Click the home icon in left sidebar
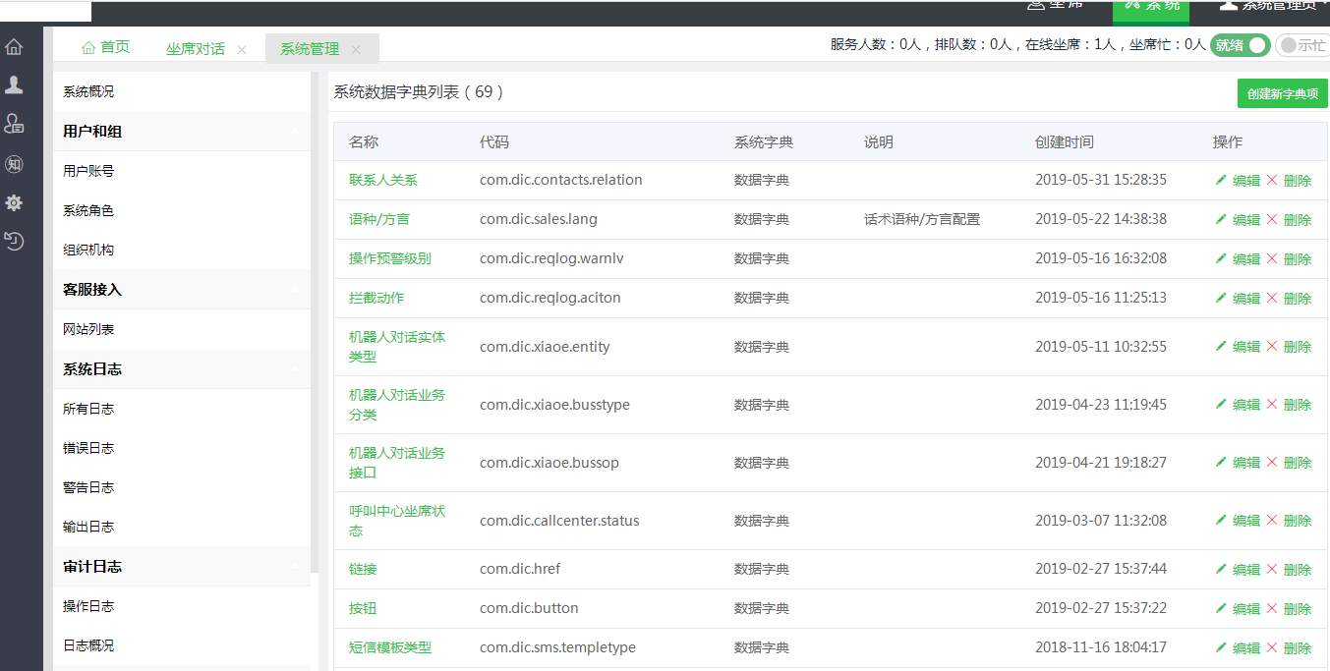 point(14,46)
